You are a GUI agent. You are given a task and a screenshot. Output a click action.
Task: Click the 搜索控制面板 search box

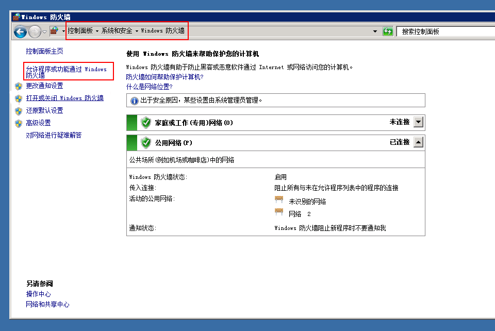pyautogui.click(x=443, y=31)
